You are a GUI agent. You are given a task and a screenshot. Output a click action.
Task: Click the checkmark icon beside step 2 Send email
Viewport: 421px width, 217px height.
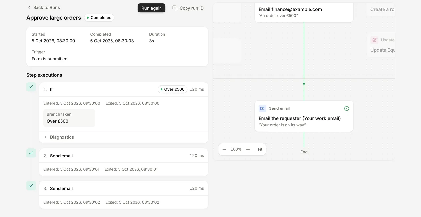coord(31,153)
